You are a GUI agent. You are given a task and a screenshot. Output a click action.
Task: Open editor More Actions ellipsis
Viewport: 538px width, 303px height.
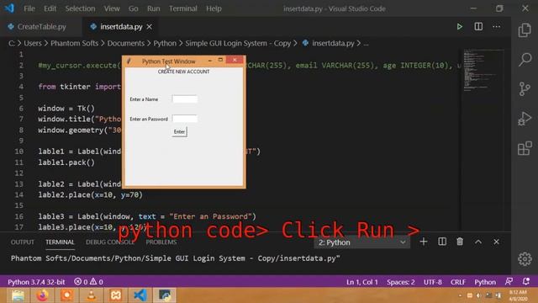point(497,27)
